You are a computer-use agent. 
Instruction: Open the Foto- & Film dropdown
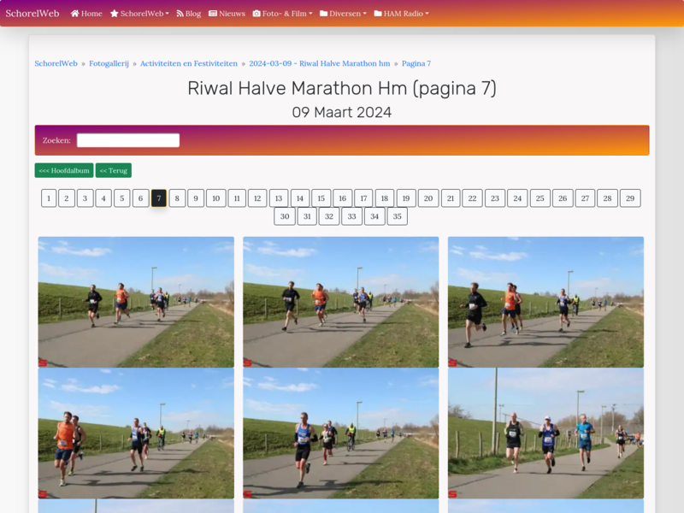tap(283, 14)
